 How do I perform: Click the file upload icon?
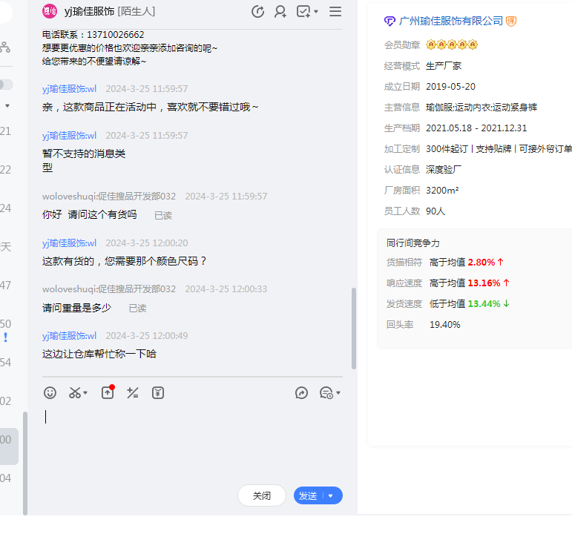[x=108, y=393]
